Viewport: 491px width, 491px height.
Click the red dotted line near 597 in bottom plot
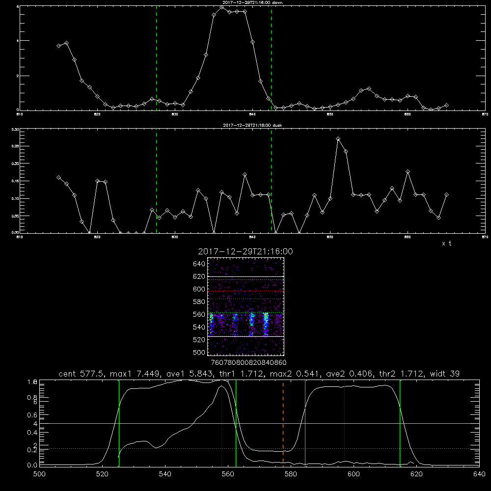pos(345,423)
